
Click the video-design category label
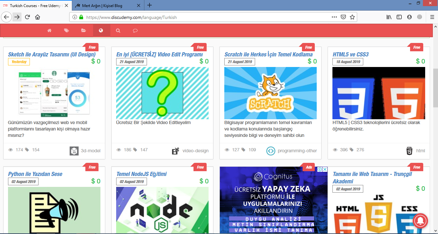pos(195,151)
